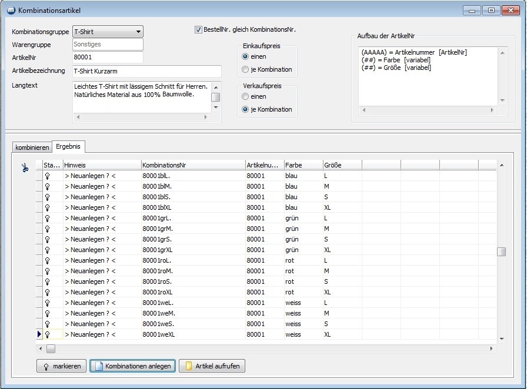Screen dimensions: 527x389
Task: Uncheck BestellNr. gleich KombinationsNr. checkbox
Action: click(198, 30)
